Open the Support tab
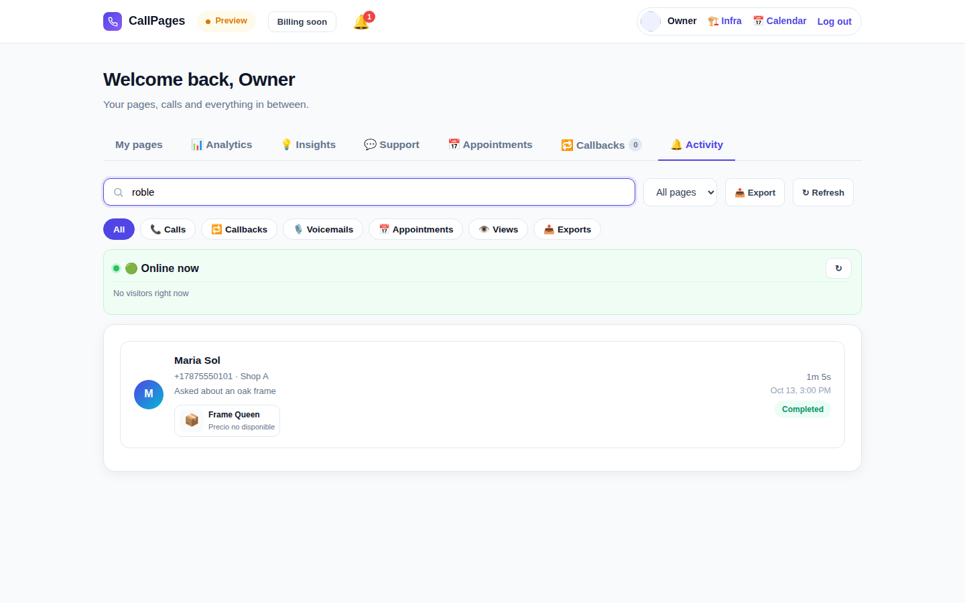Viewport: 965px width, 603px height. tap(391, 145)
